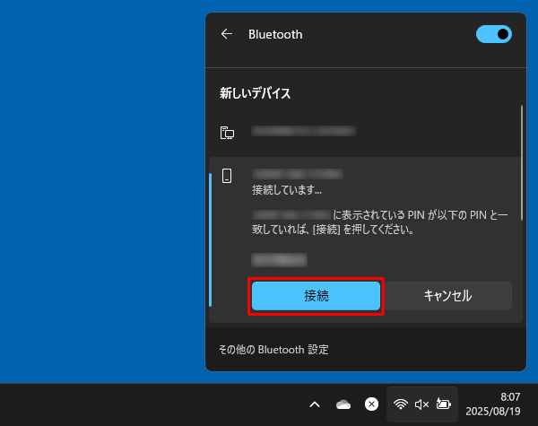Click the blurred PIN code text
This screenshot has width=538, height=426.
coord(279,260)
